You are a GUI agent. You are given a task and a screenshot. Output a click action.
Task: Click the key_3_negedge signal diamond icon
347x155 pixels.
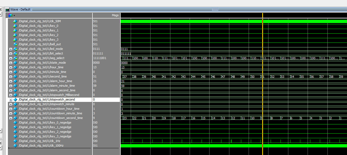(15, 136)
